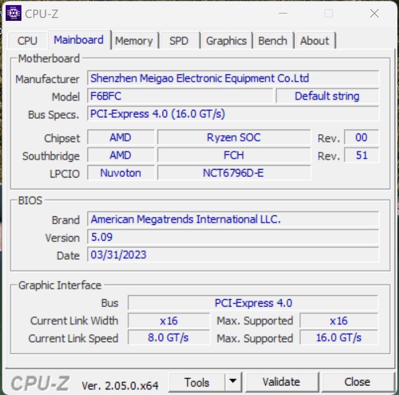Minimize the CPU-Z window
399x395 pixels.
point(282,14)
